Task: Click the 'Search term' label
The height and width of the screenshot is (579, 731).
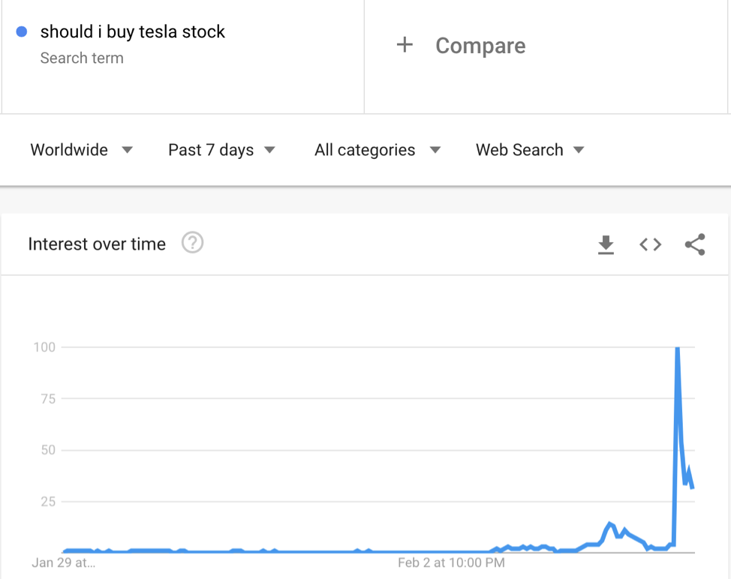Action: point(82,58)
